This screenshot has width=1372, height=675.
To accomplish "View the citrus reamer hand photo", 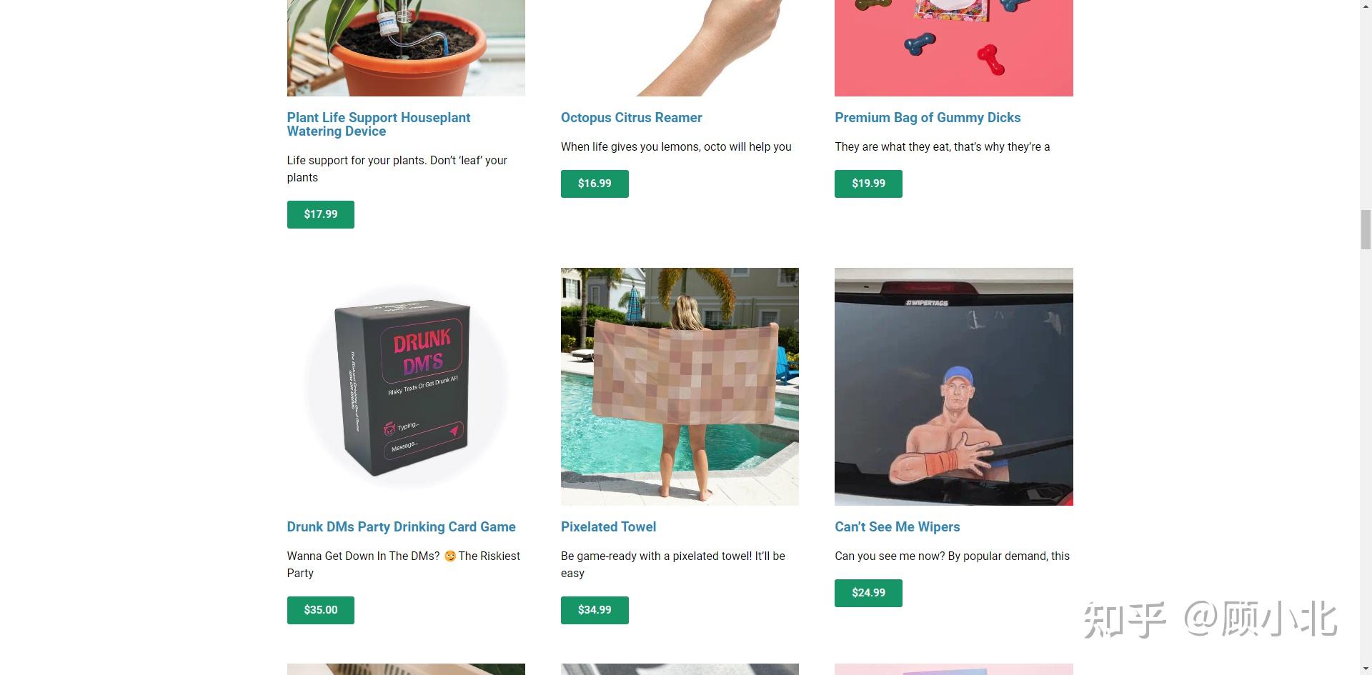I will coord(680,48).
